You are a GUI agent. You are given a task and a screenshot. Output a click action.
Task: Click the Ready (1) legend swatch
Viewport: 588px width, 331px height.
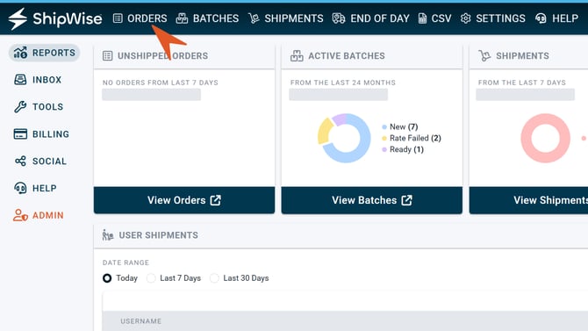pyautogui.click(x=384, y=149)
